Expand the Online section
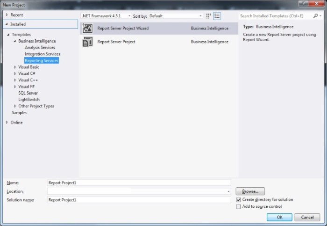The image size is (327, 226). tap(7, 123)
